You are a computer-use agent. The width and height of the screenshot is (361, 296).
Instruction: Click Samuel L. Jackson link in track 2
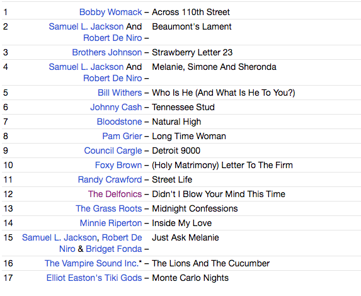(x=86, y=26)
